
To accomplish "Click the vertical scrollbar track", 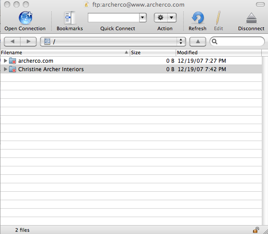I will tap(265, 141).
